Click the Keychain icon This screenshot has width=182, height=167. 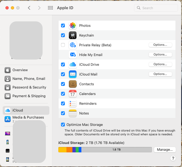73,35
